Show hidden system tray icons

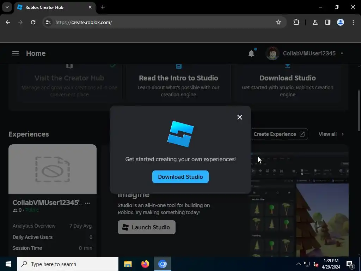tap(298, 264)
